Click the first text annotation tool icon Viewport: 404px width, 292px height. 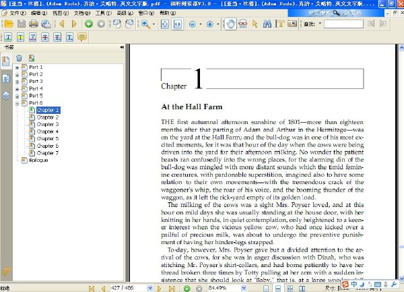coord(8,37)
